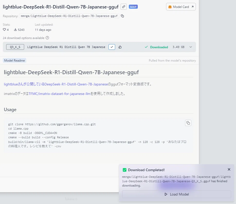Click the downloads count icon
236x204 pixels.
pos(15,30)
